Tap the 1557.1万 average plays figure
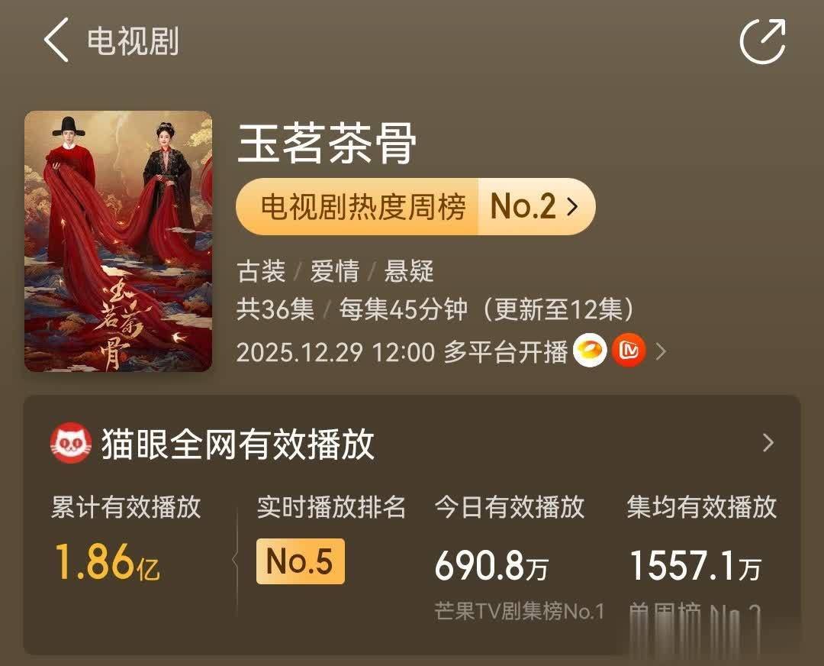This screenshot has height=666, width=824. pyautogui.click(x=694, y=566)
